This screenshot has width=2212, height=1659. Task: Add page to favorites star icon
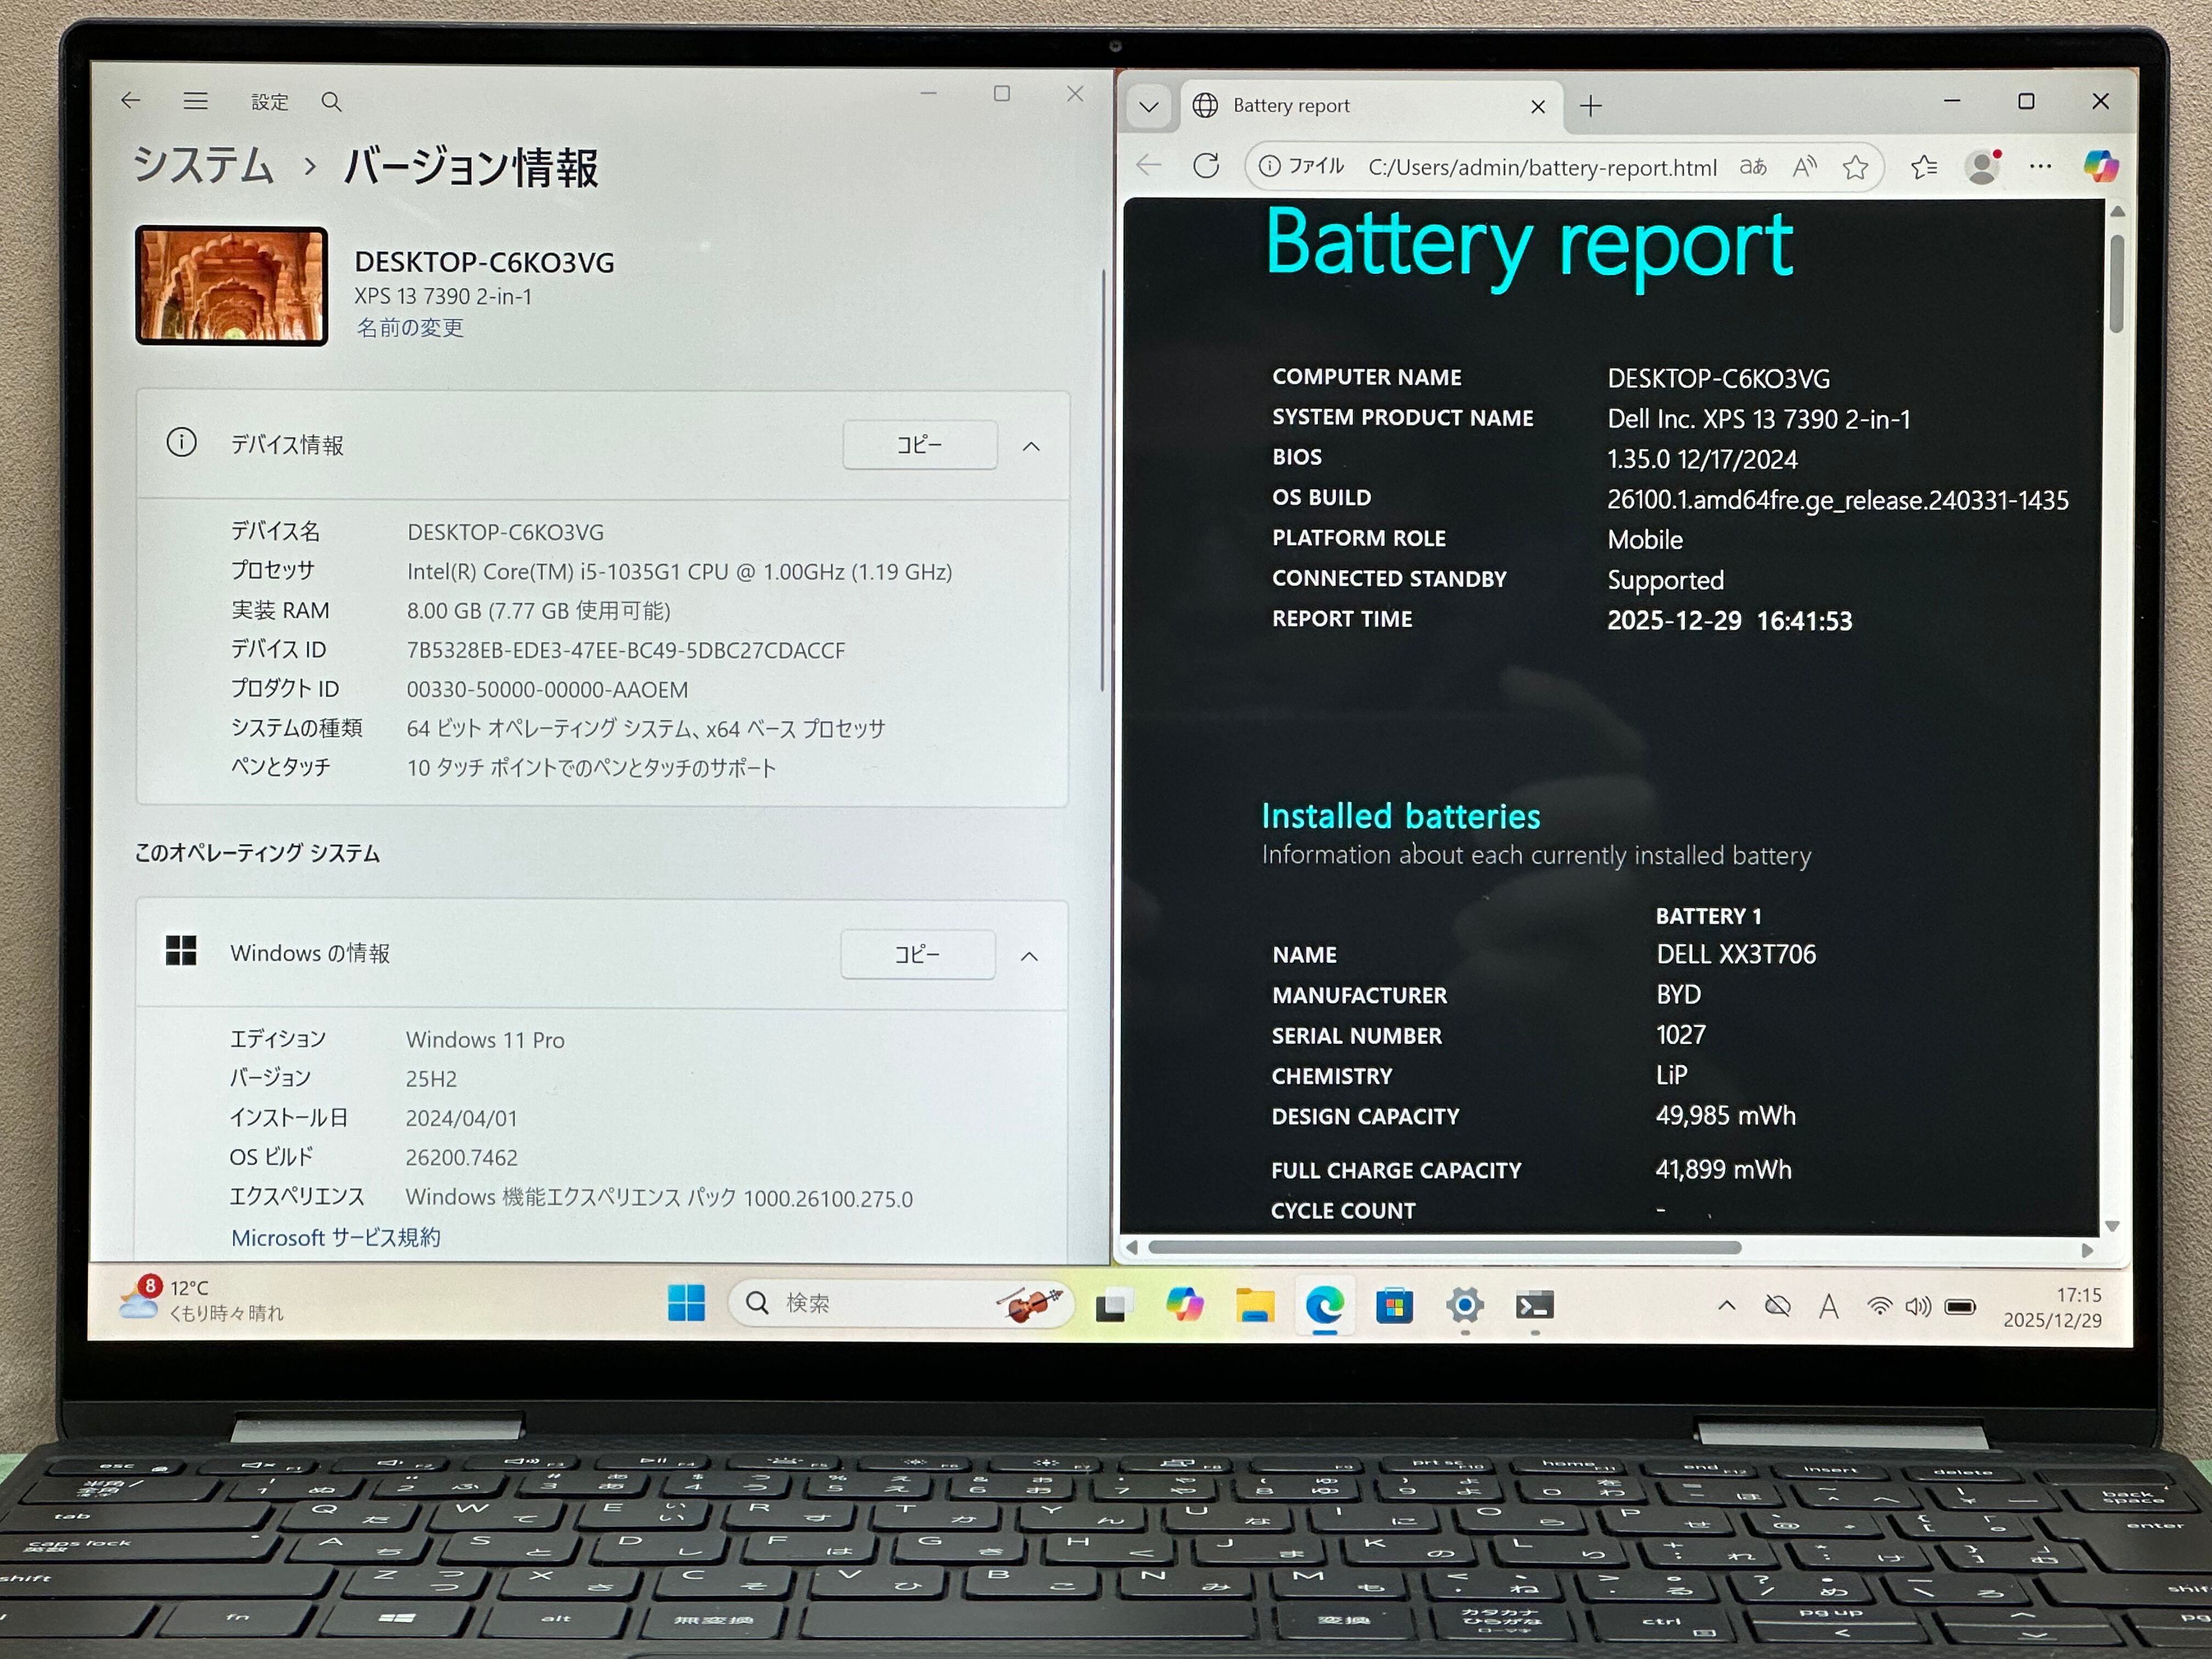[x=1855, y=167]
